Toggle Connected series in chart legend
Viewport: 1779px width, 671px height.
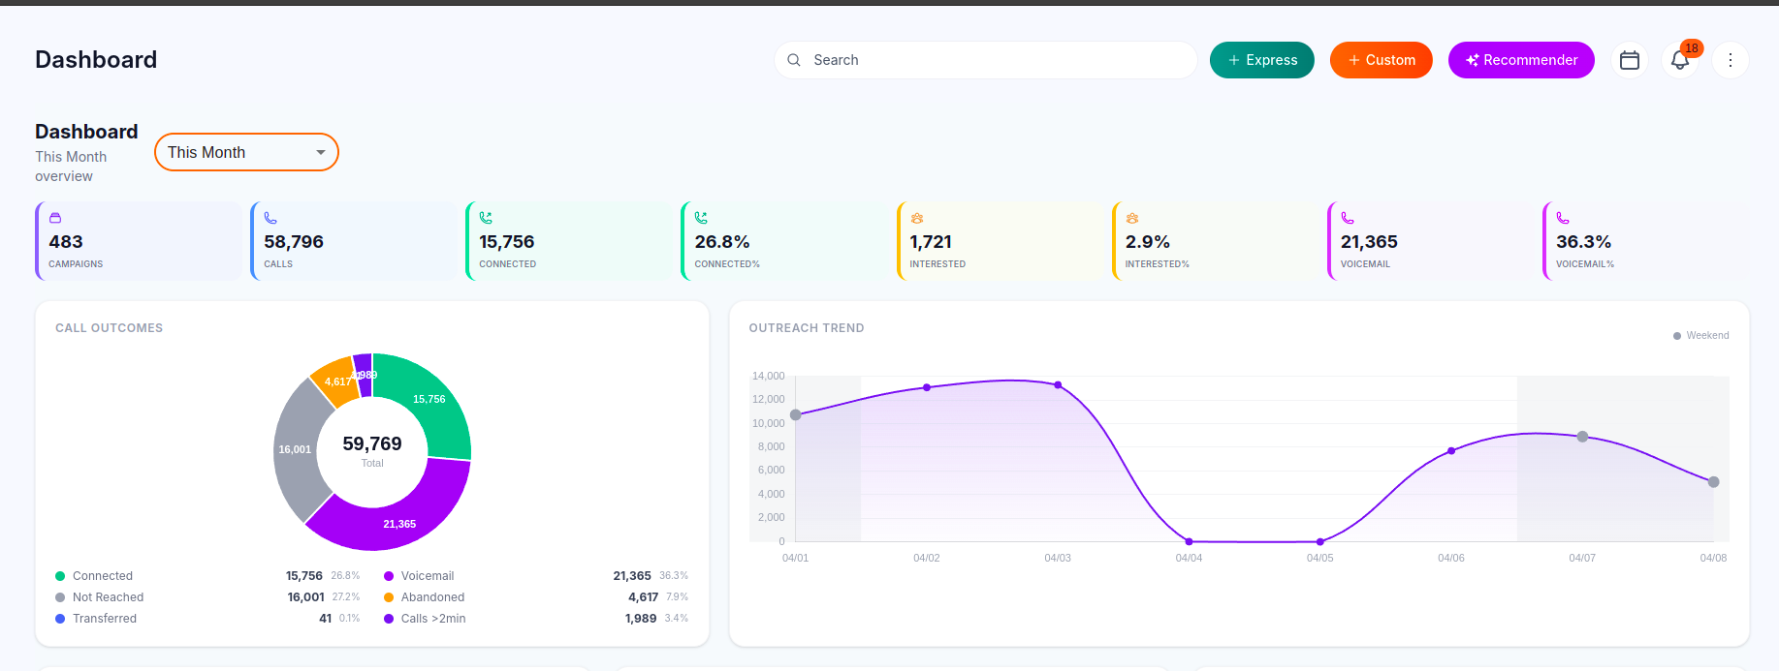point(102,576)
